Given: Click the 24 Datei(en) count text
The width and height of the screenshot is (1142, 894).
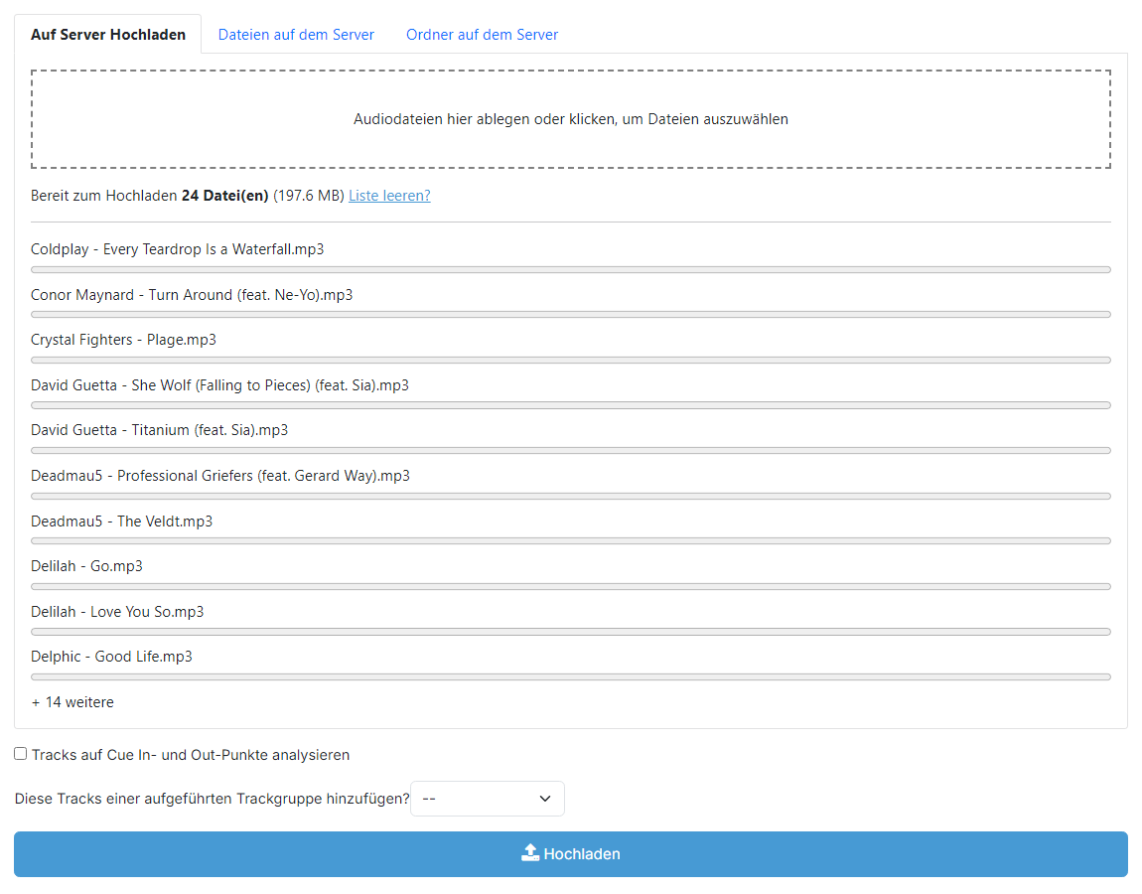Looking at the screenshot, I should click(x=225, y=196).
